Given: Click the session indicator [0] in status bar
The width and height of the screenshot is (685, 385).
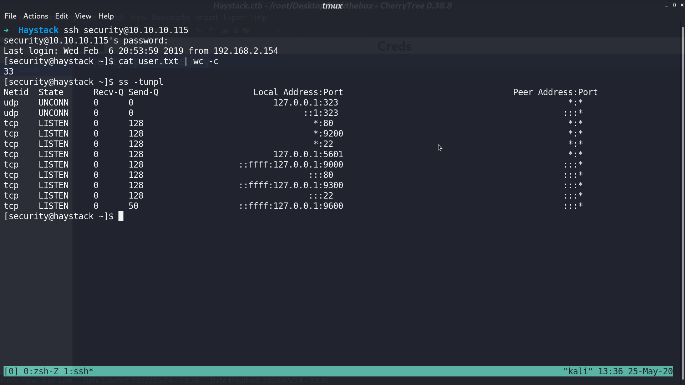Looking at the screenshot, I should point(11,371).
